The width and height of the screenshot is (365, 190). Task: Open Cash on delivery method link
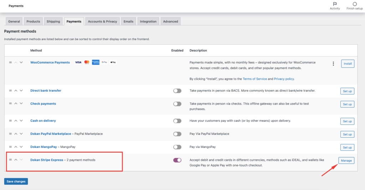(x=43, y=121)
